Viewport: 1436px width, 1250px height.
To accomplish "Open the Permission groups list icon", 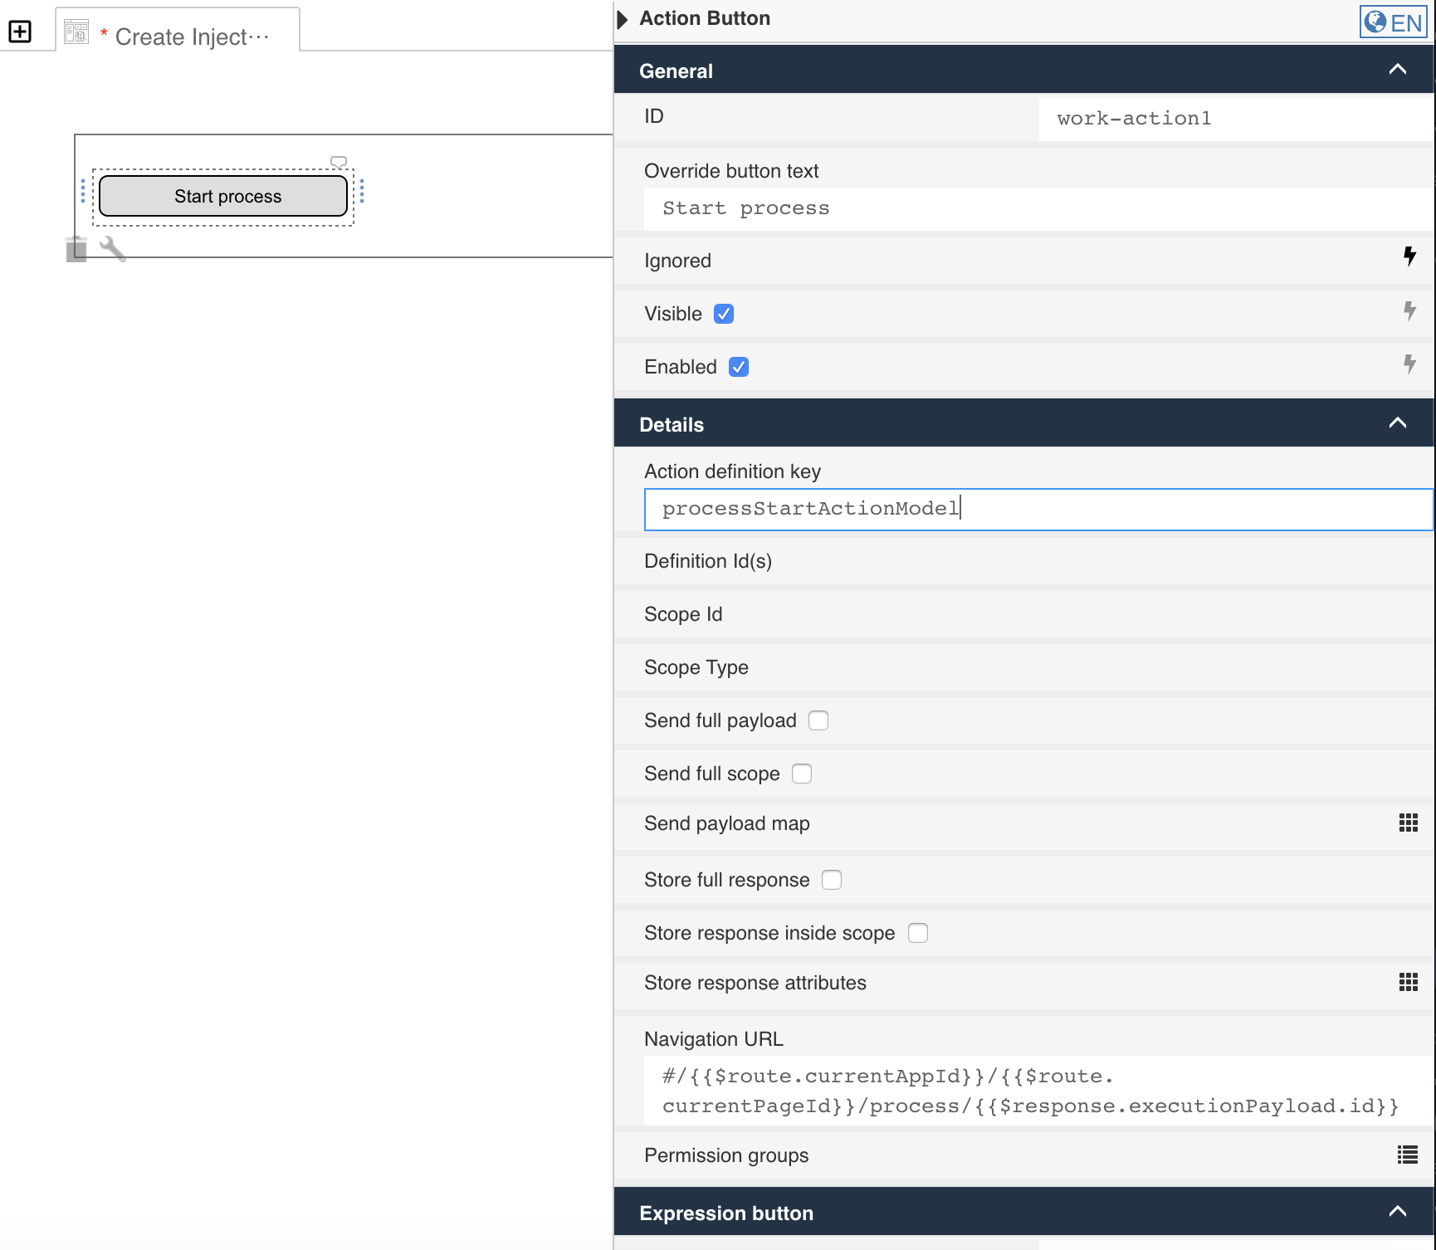I will pos(1408,1155).
